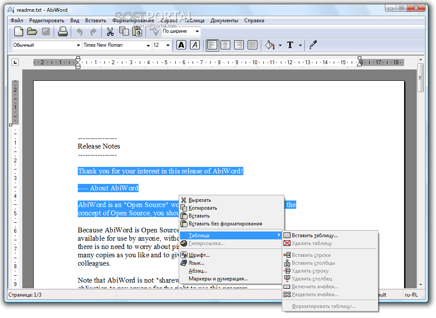Click the tab stop type button beside the ruler
Image resolution: width=436 pixels, height=318 pixels.
pos(15,62)
